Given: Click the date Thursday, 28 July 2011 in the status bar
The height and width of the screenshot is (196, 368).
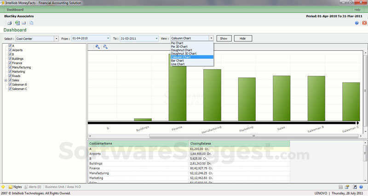Looking at the screenshot, I should click(347, 193).
